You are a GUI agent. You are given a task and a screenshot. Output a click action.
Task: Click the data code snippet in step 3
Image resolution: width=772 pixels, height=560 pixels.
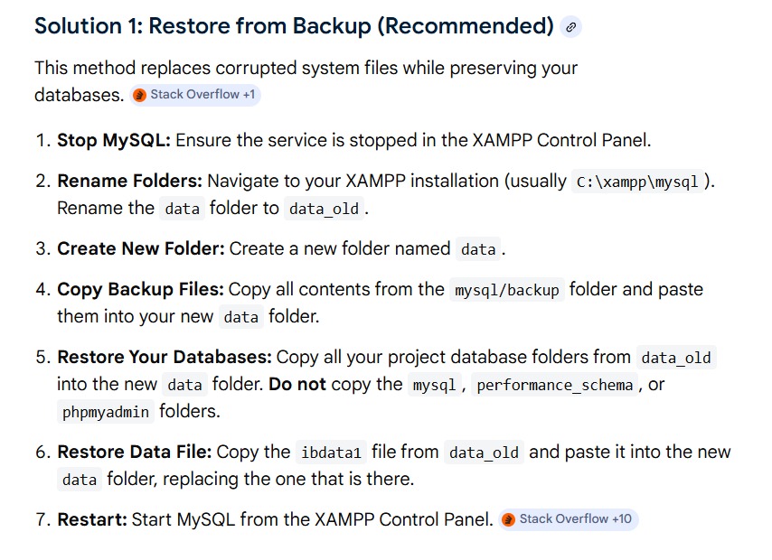click(478, 249)
